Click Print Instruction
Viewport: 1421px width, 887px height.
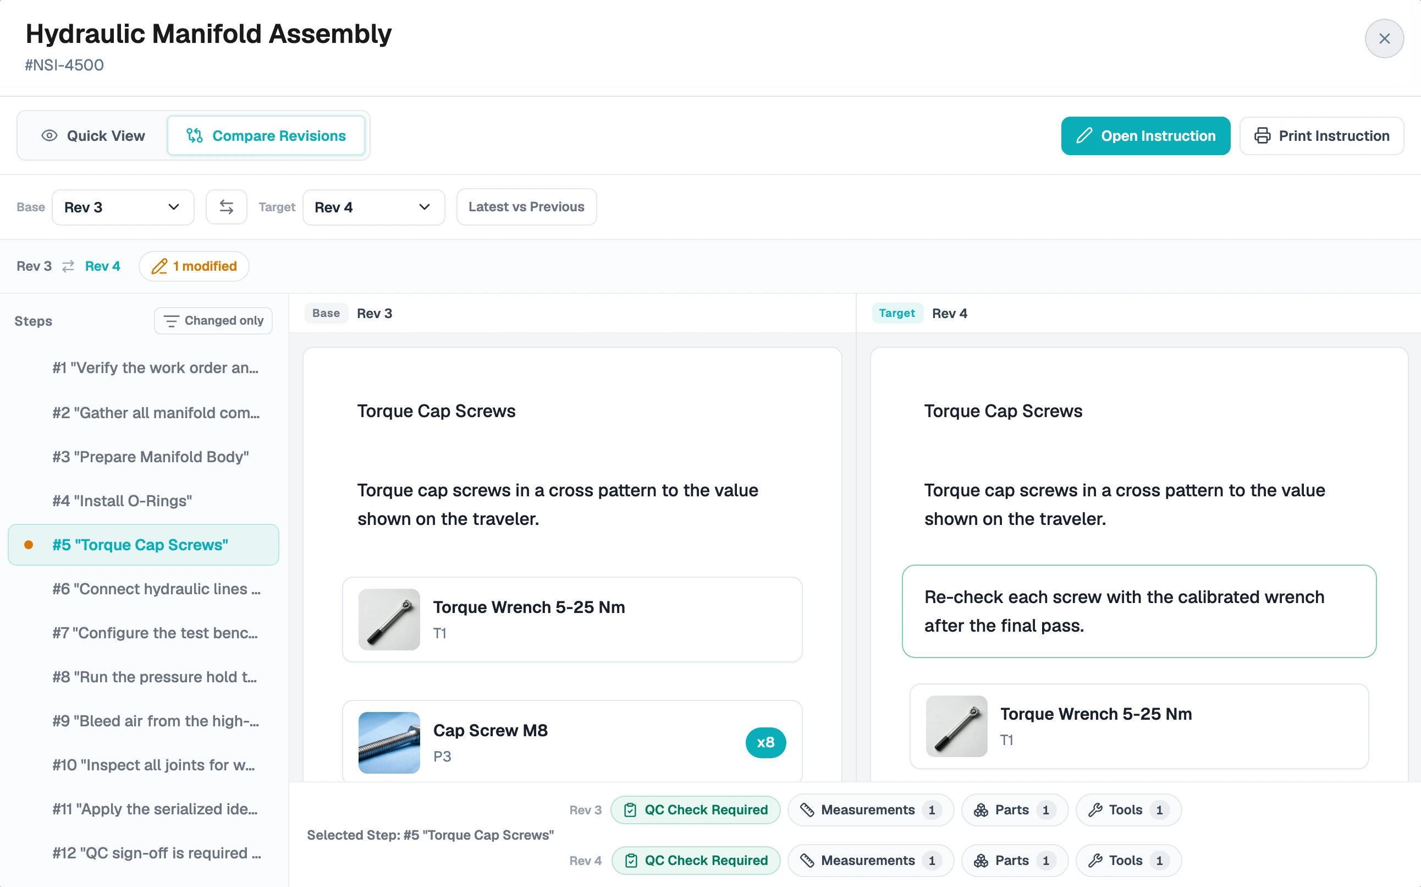click(x=1321, y=135)
